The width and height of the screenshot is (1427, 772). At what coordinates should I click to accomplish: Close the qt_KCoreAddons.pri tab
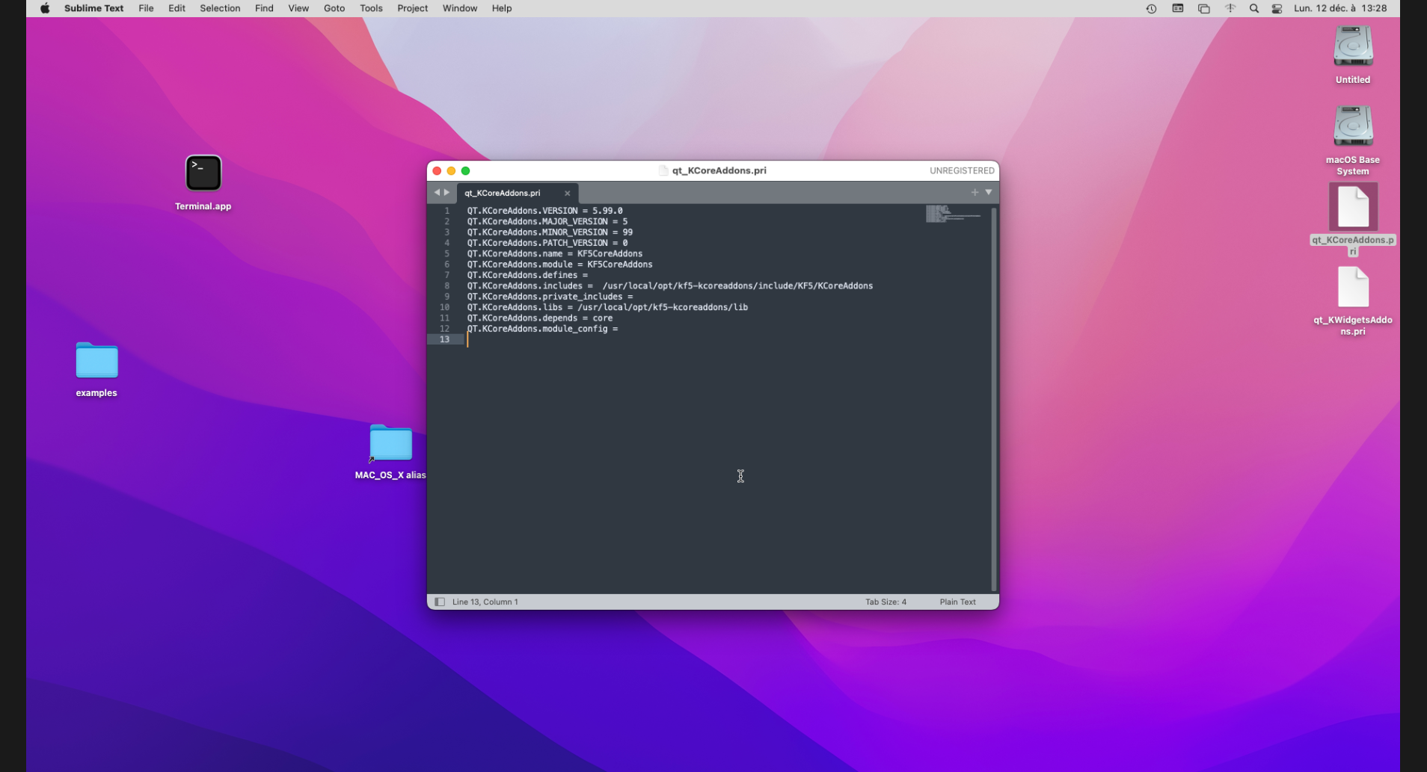pos(567,193)
